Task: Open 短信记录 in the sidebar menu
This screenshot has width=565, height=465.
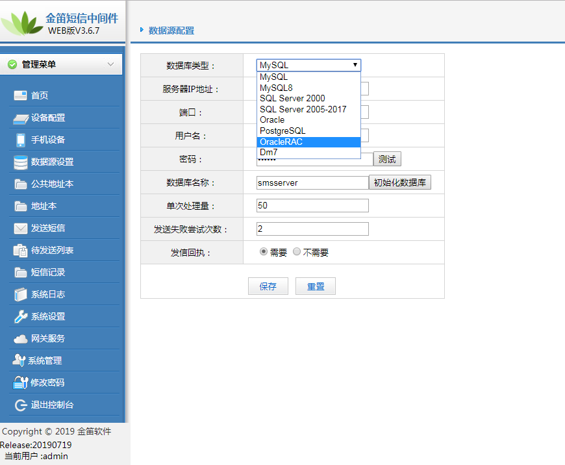Action: pos(48,272)
